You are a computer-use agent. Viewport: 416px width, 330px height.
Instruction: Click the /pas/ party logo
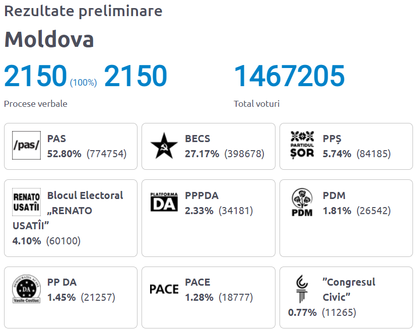pos(26,145)
